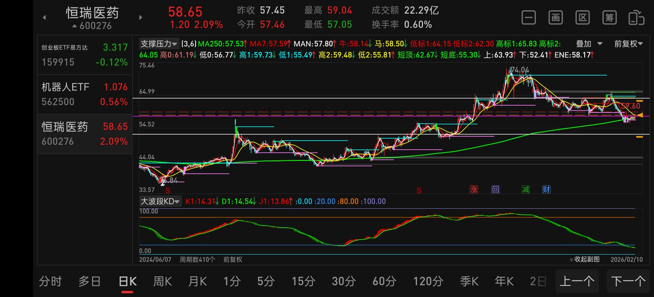Select the 2日 period tab
Screen dimensions: 654x297
(538, 281)
